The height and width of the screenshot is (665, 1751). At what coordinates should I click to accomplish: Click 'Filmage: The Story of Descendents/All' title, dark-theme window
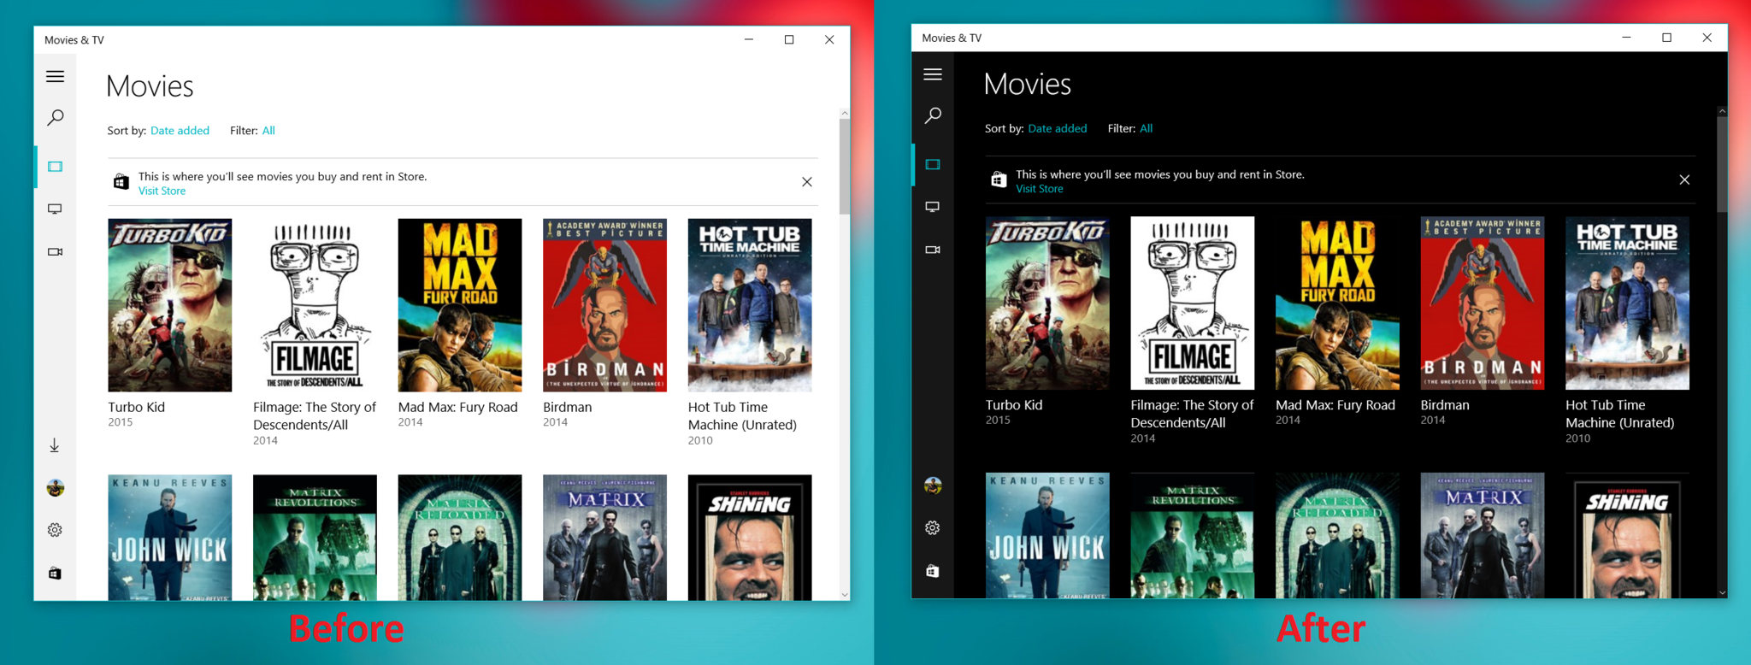click(x=1193, y=414)
